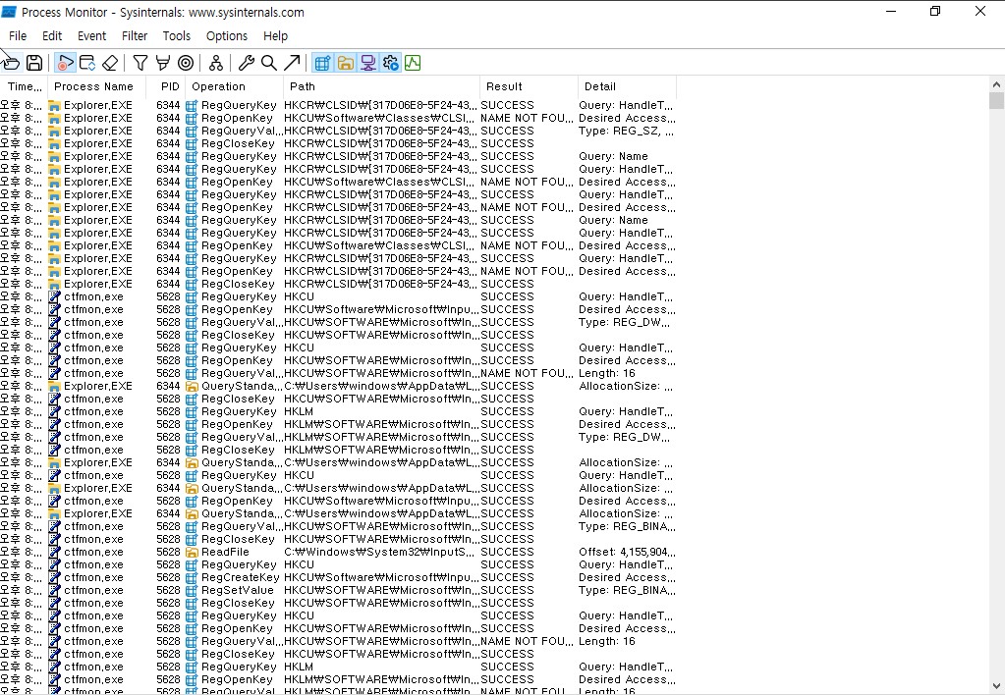Show the Process Tree

pyautogui.click(x=216, y=63)
